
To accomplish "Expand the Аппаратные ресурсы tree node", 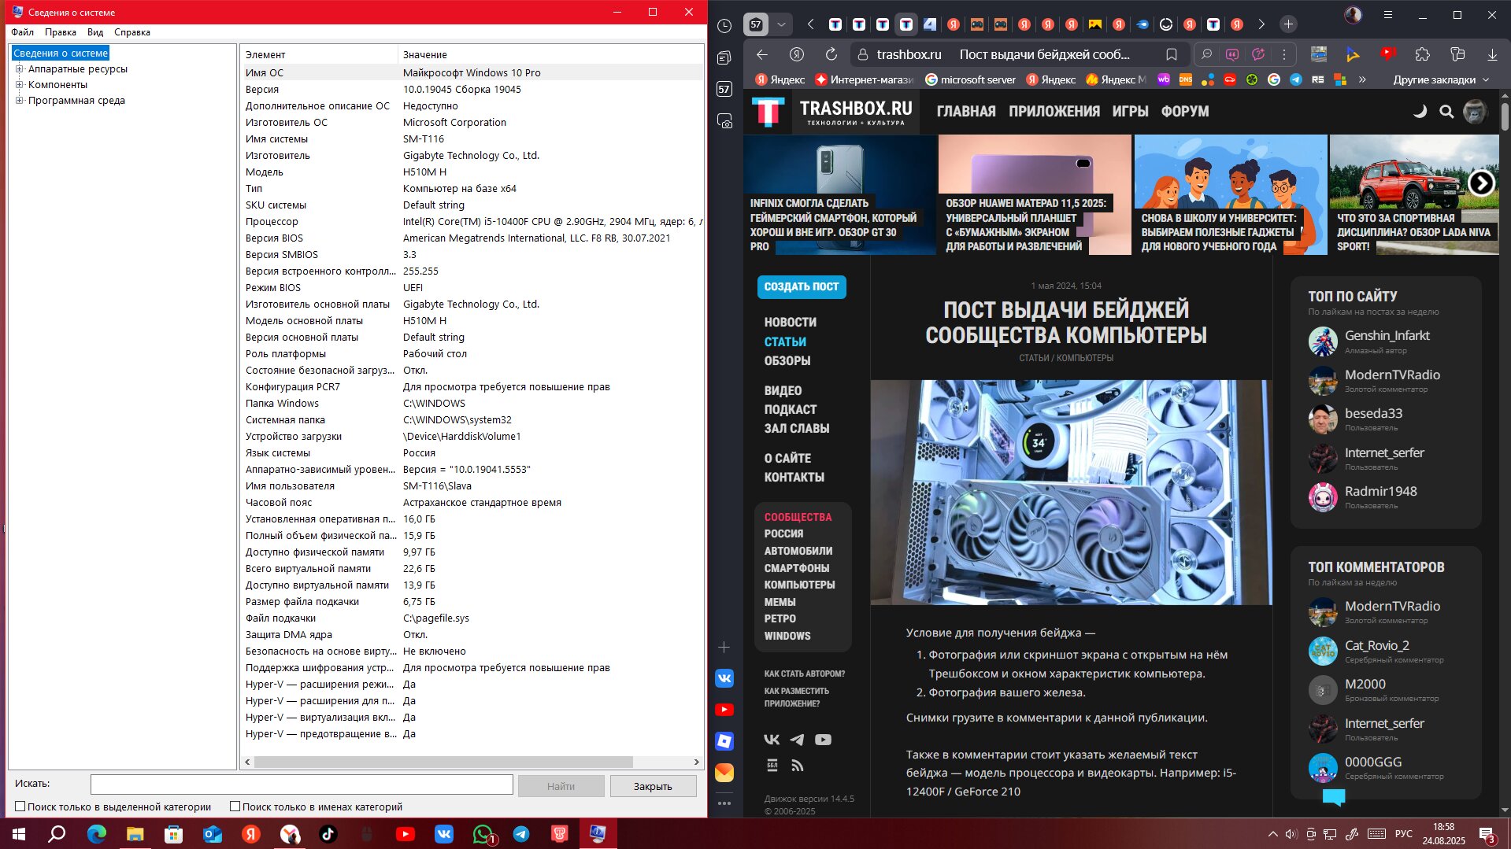I will point(20,68).
